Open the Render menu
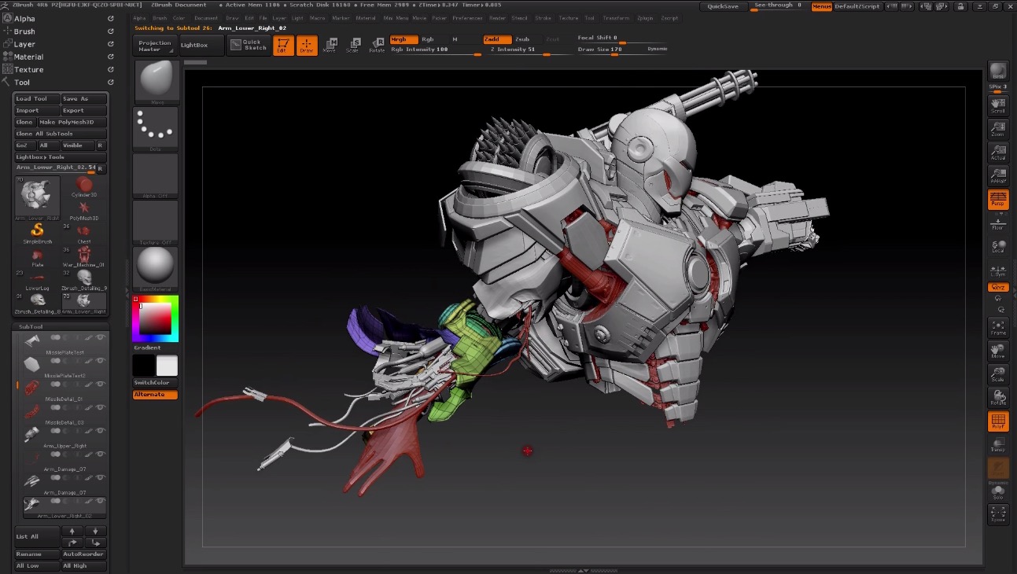The width and height of the screenshot is (1017, 574). click(x=498, y=17)
